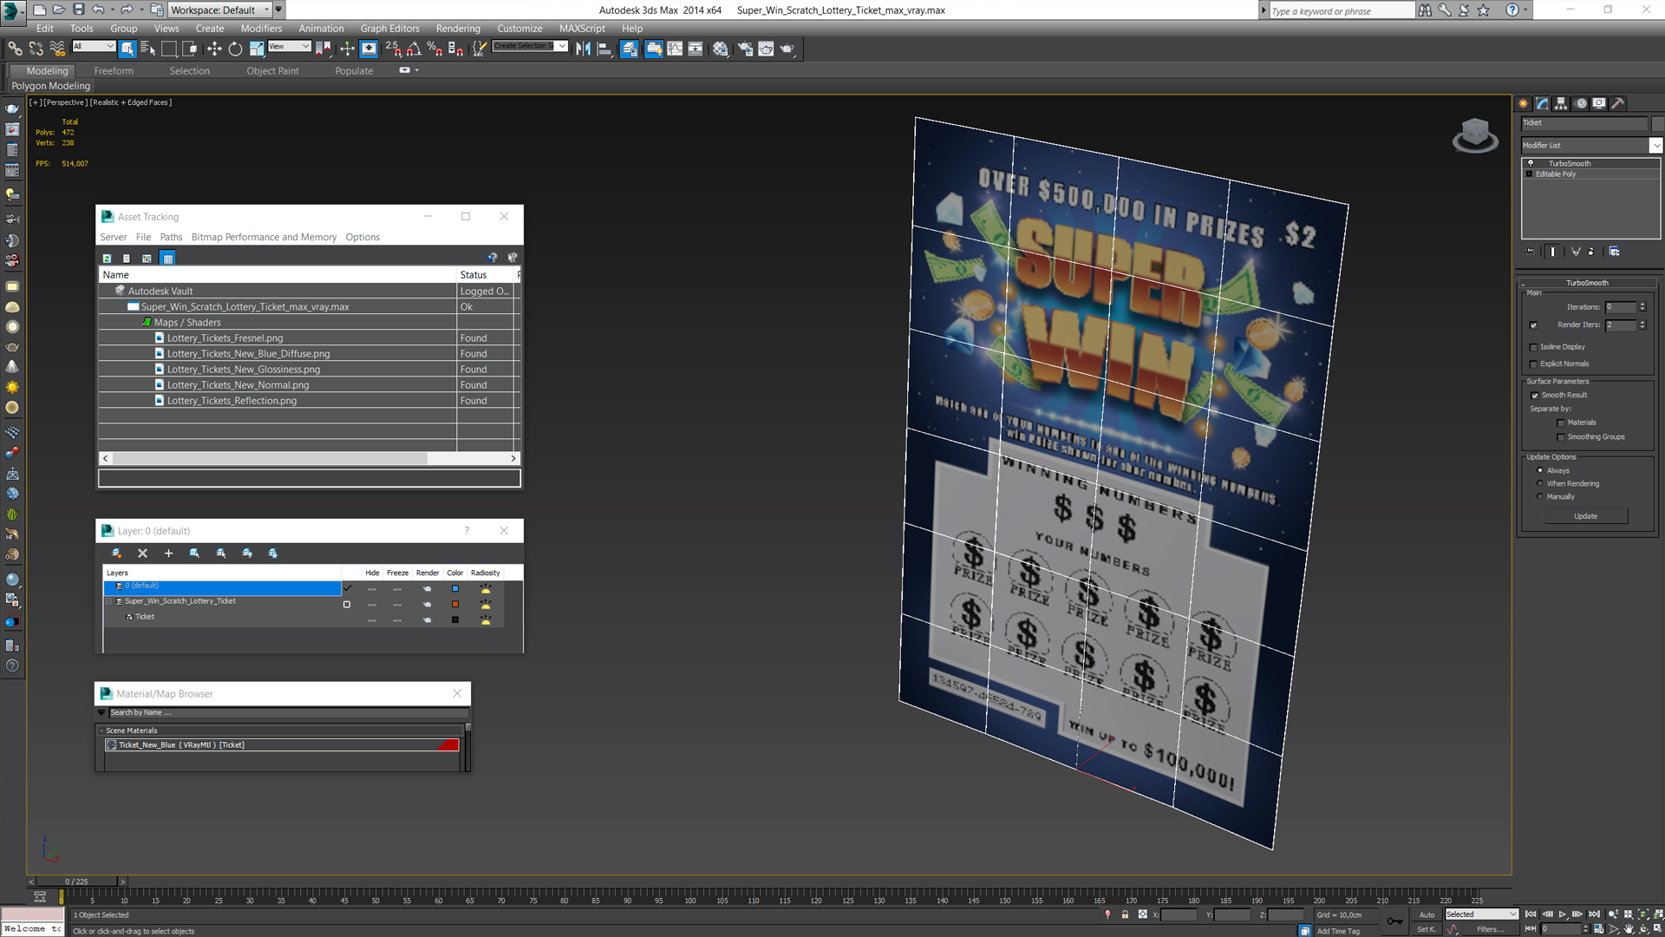Click the Add Time Tag label
Screen dimensions: 1665x937
click(1338, 931)
